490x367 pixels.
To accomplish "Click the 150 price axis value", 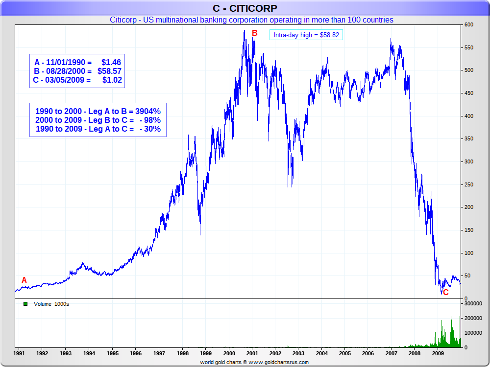I will click(469, 230).
